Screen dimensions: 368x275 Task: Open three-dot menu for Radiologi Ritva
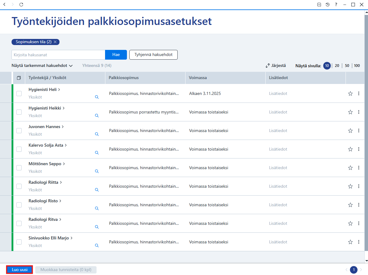coord(359,223)
